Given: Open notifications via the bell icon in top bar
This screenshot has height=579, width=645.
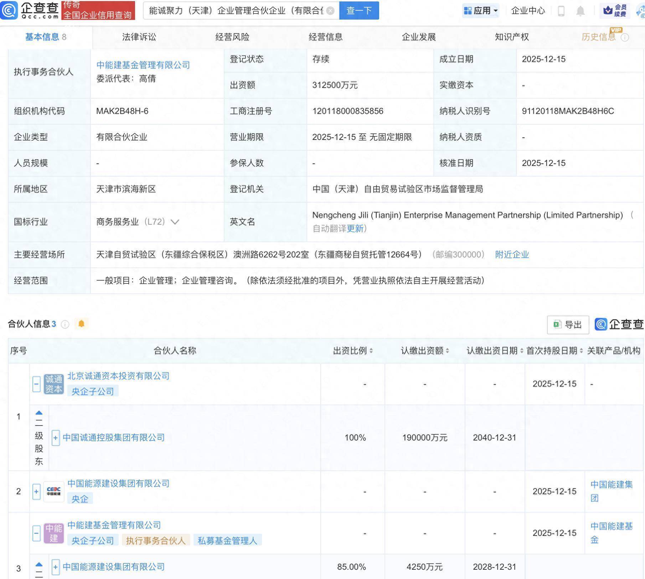Looking at the screenshot, I should [579, 10].
